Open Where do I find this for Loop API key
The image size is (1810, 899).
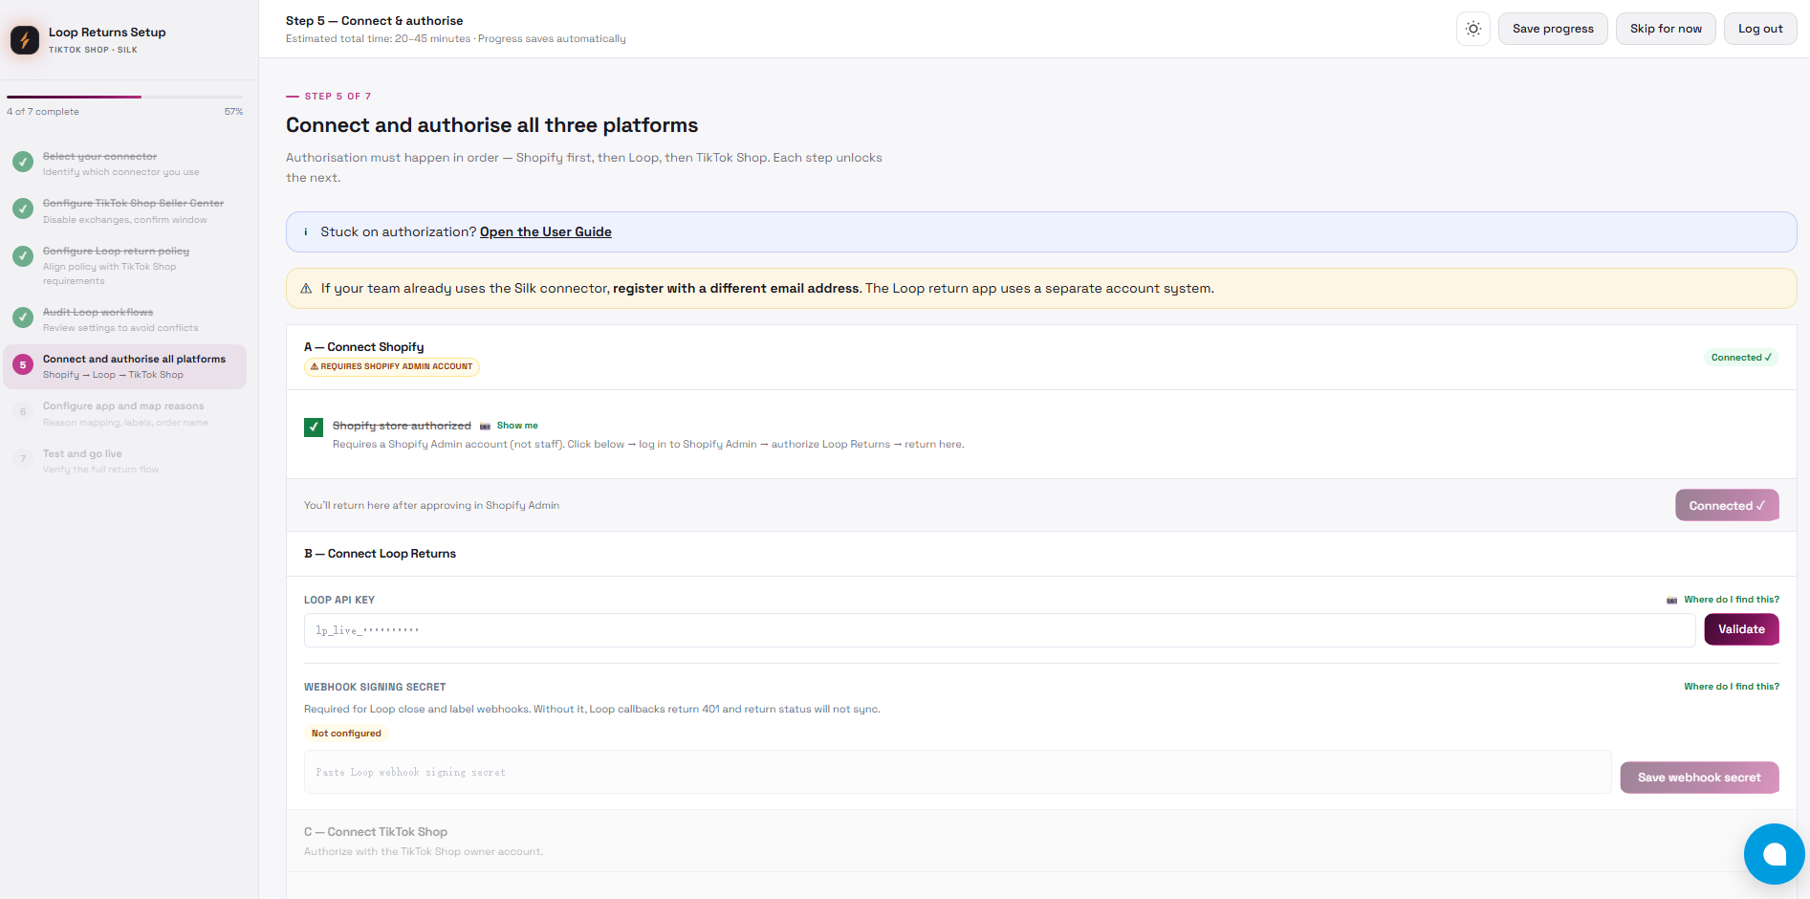1732,600
